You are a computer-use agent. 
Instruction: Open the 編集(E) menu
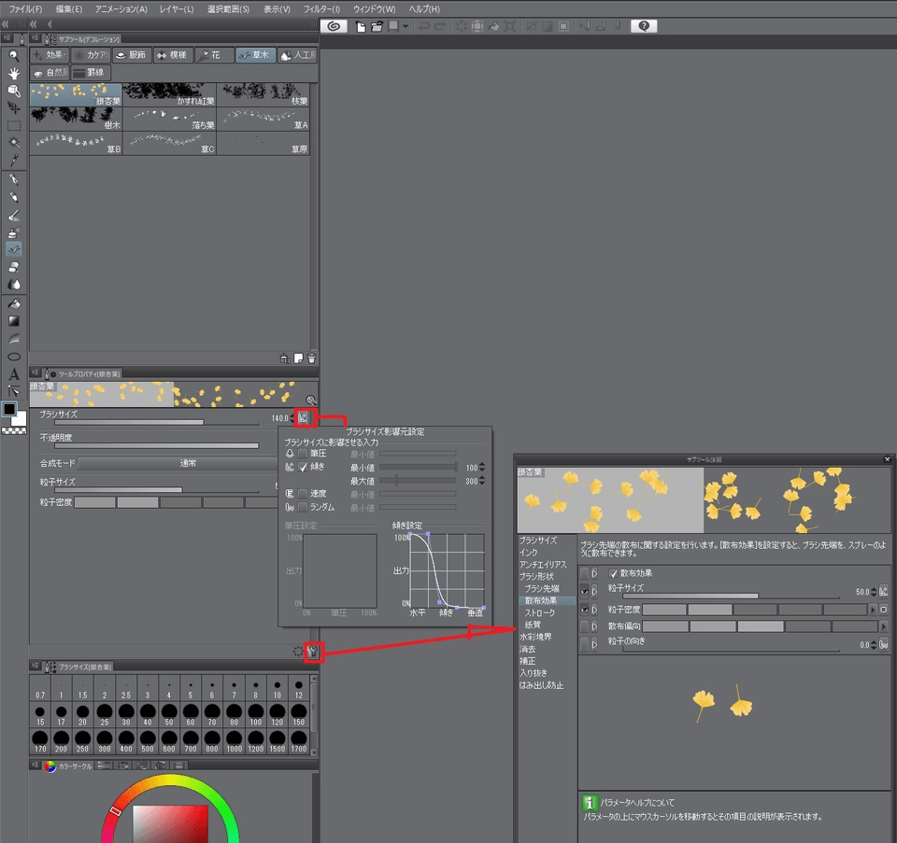point(68,9)
